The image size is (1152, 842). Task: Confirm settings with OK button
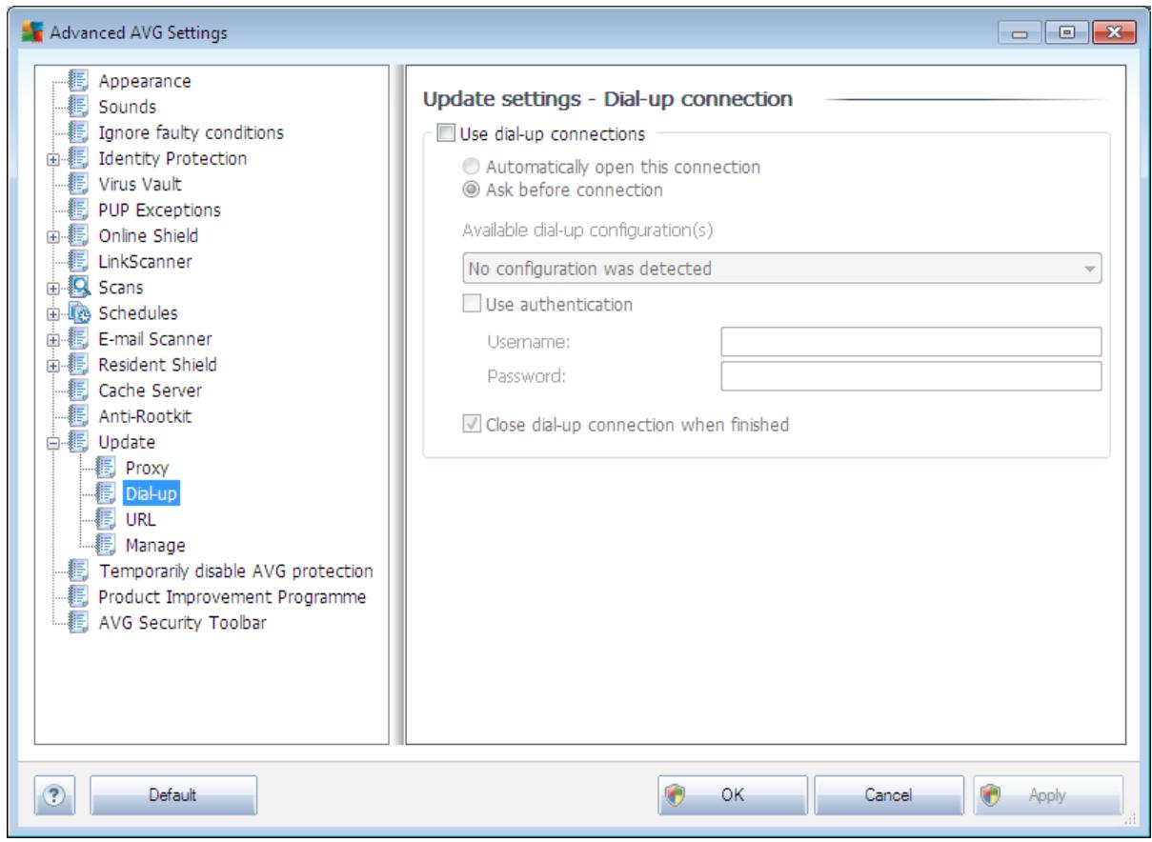[x=733, y=794]
